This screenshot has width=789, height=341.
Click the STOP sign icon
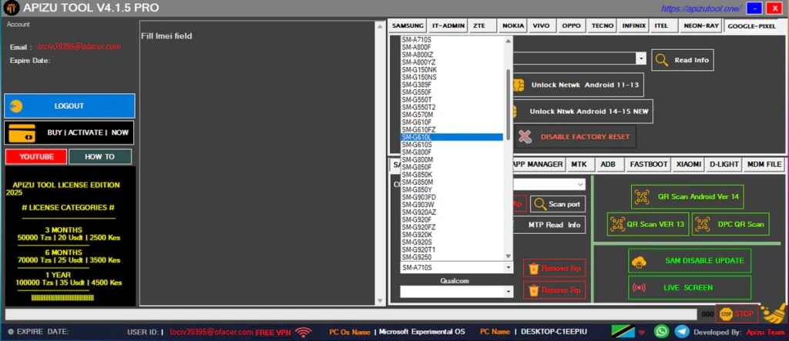[x=725, y=314]
